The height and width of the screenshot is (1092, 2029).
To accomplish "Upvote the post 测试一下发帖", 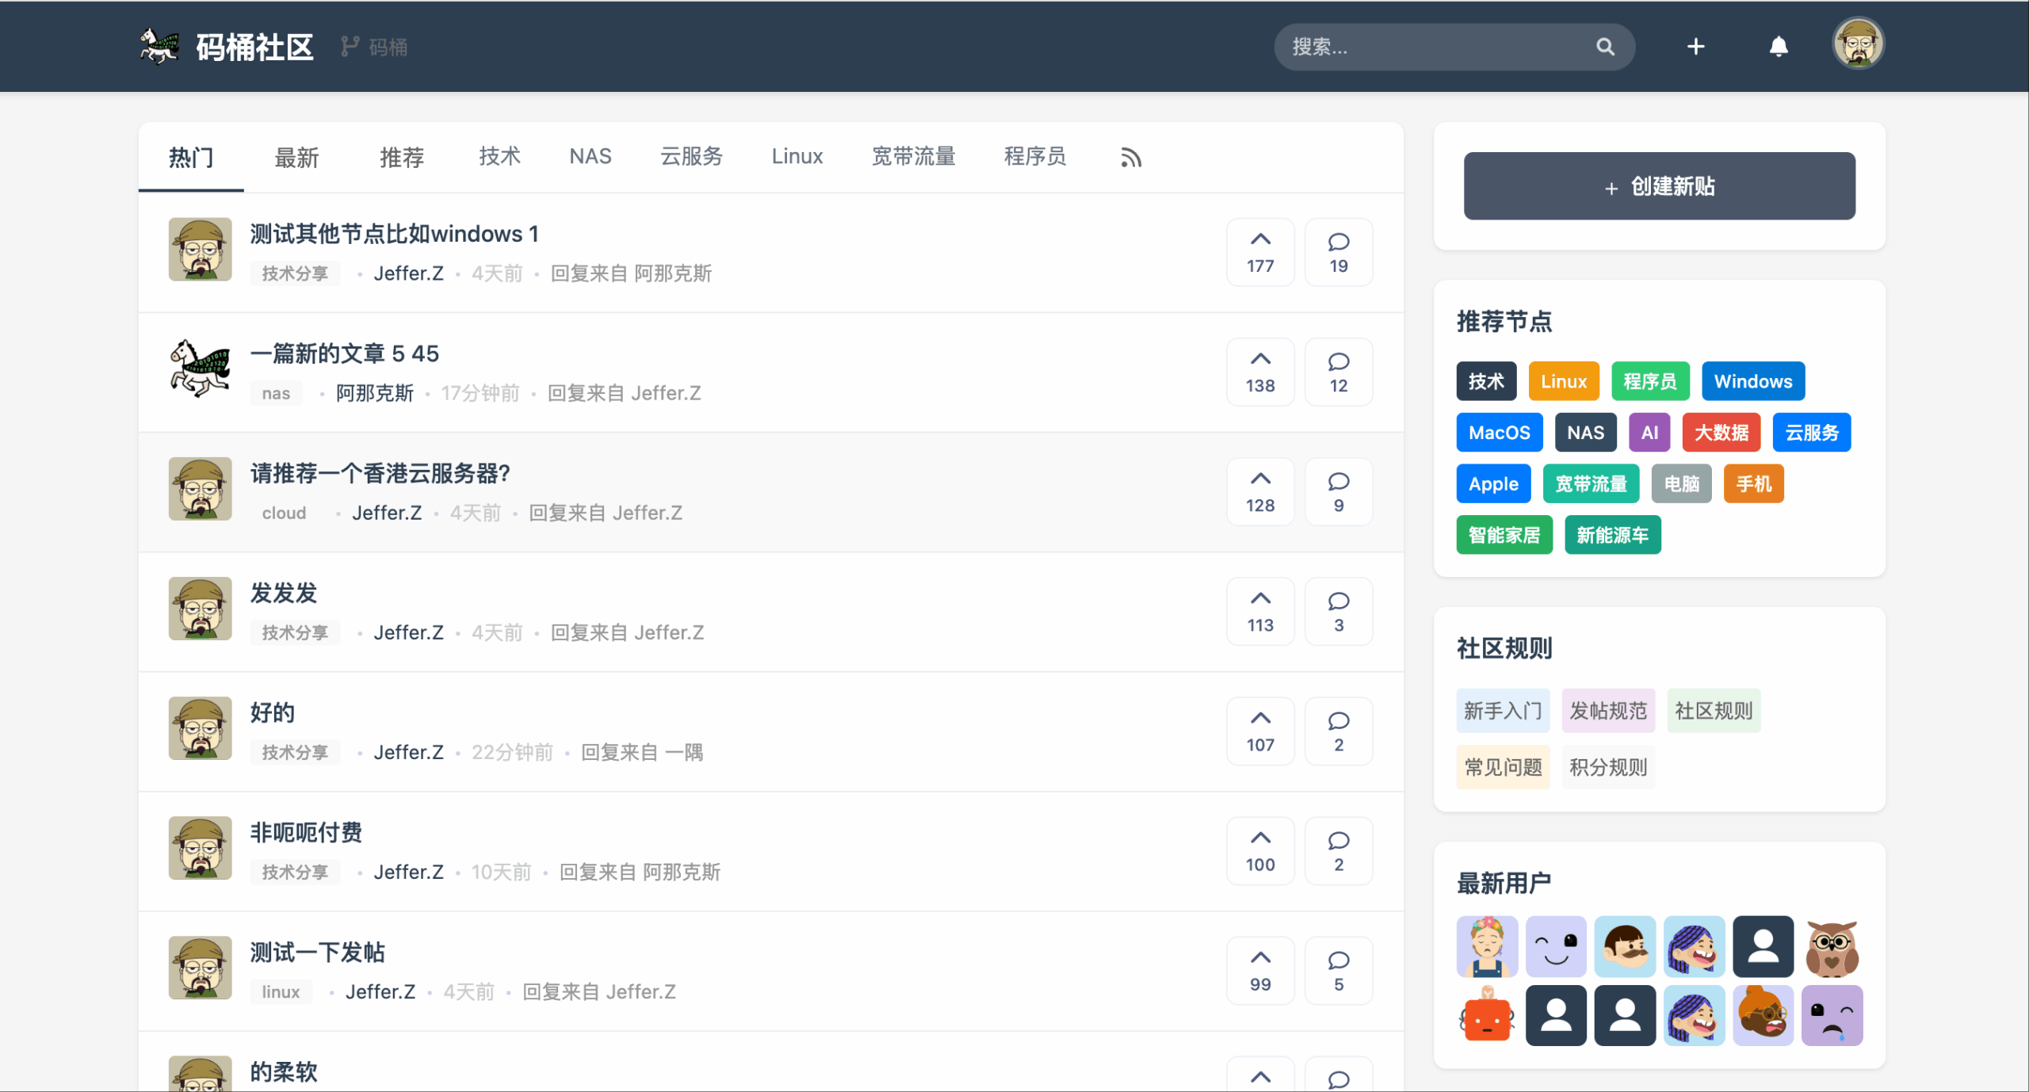I will click(x=1260, y=970).
